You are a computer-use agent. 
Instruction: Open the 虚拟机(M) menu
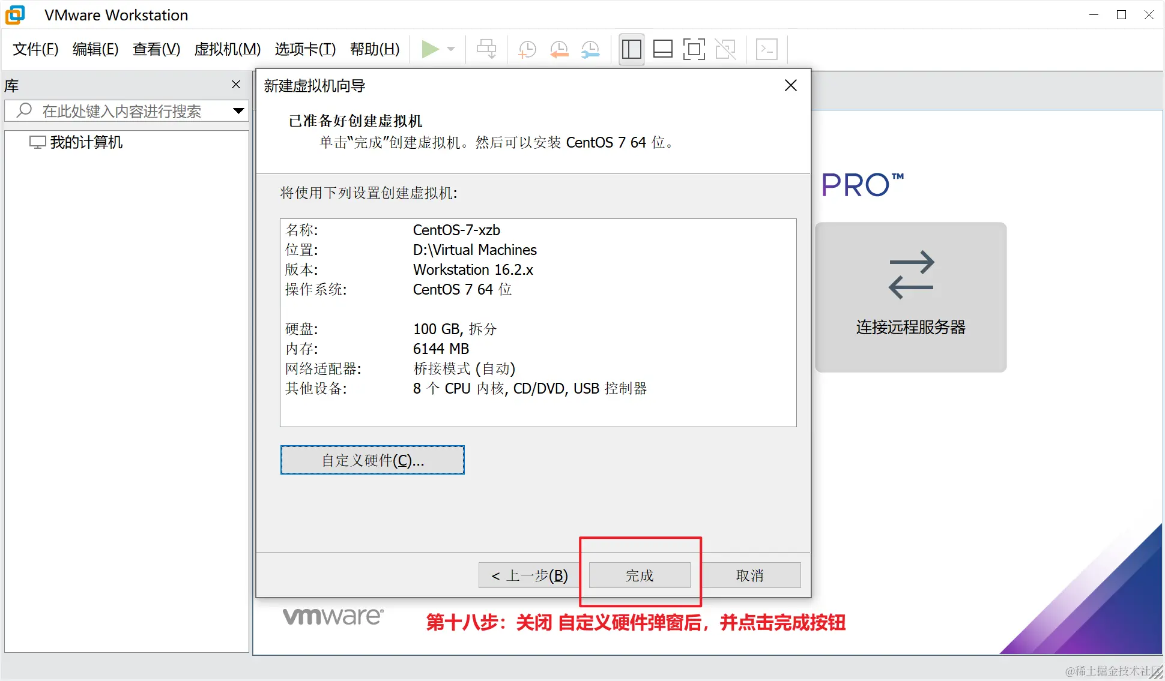pyautogui.click(x=228, y=49)
